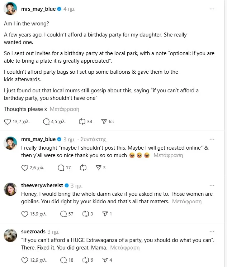Like suezroads' 'Fixed it' reply
Viewport: 227px width, 267px height.
click(x=25, y=260)
